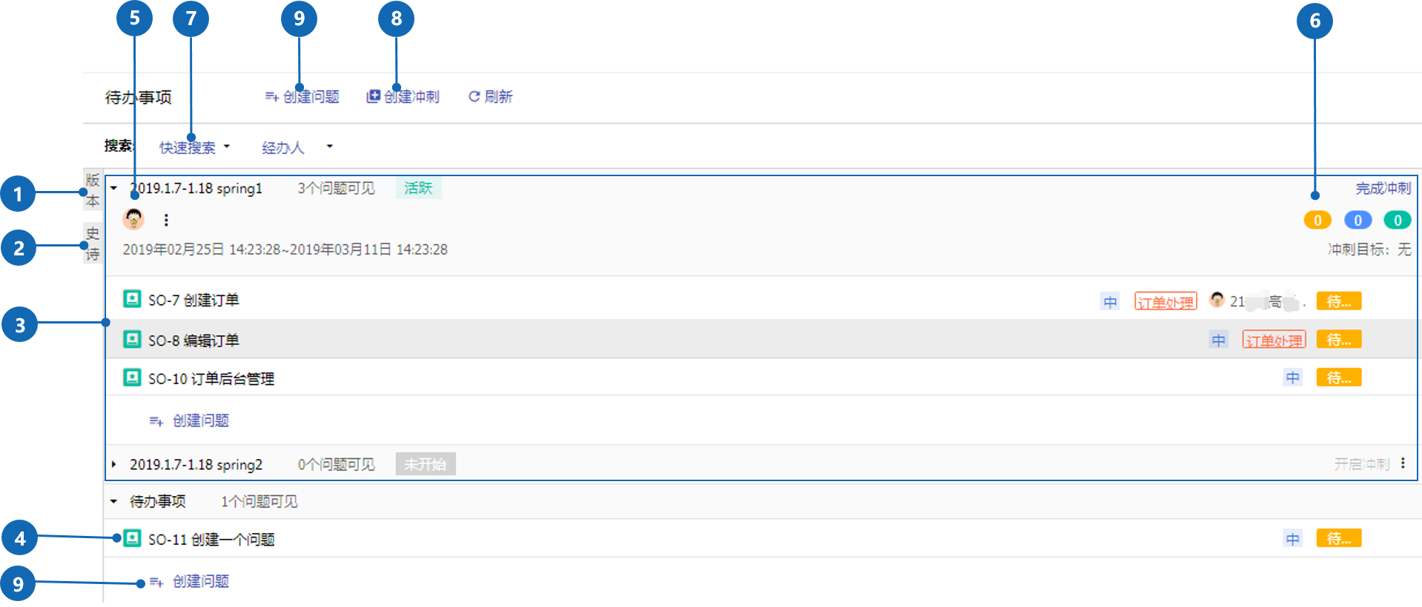
Task: Select the SO-8 编辑订单 issue
Action: click(761, 340)
